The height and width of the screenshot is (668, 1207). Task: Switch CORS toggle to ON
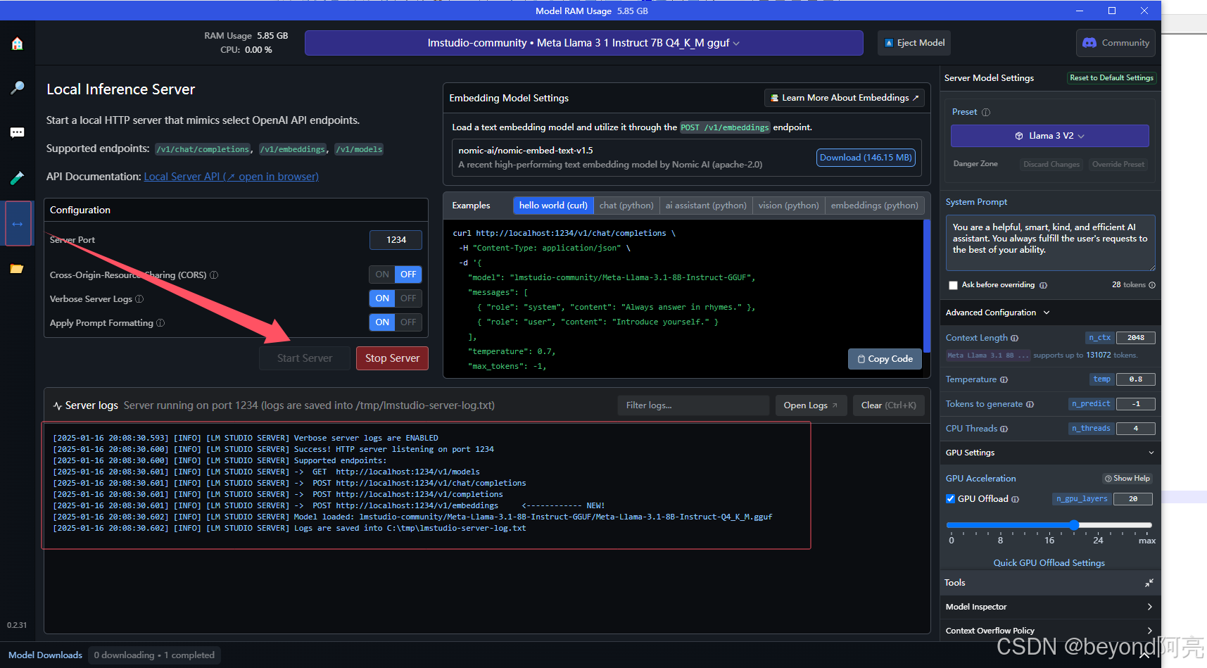[382, 275]
